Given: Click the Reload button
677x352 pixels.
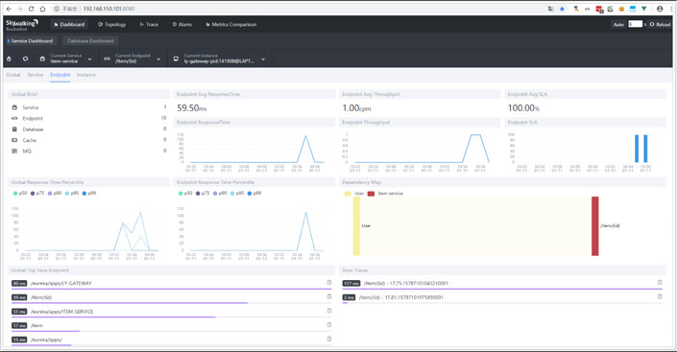Looking at the screenshot, I should point(660,25).
